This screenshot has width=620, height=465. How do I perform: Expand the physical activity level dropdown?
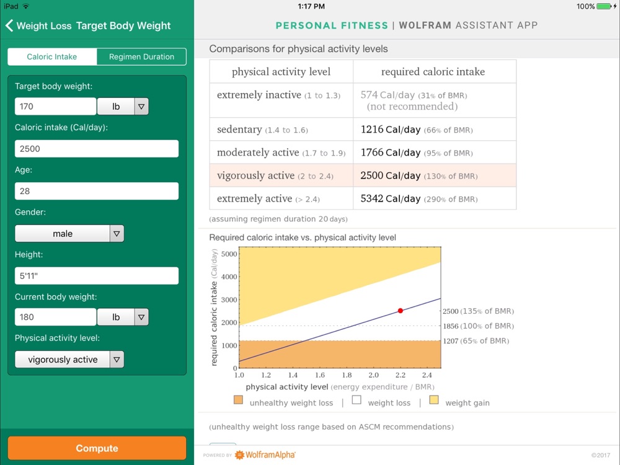(x=69, y=360)
